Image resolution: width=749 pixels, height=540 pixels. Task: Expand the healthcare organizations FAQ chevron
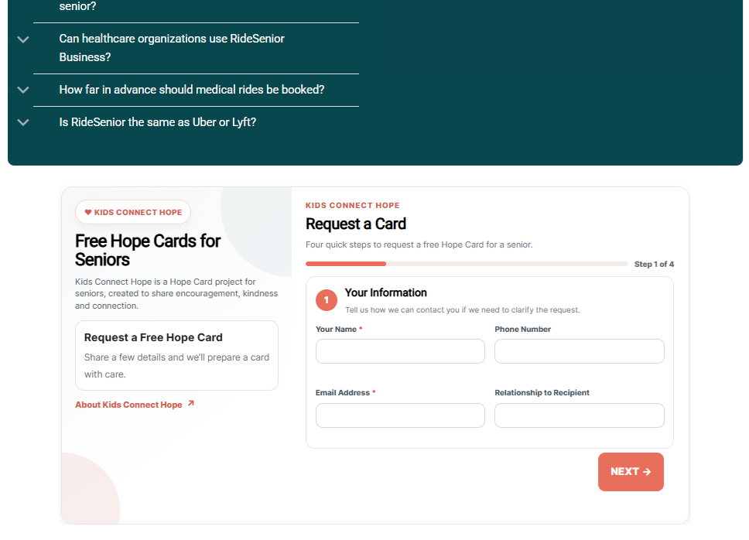23,39
